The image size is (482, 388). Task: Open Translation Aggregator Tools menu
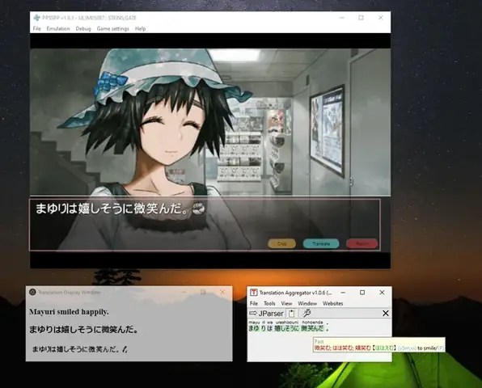[269, 303]
